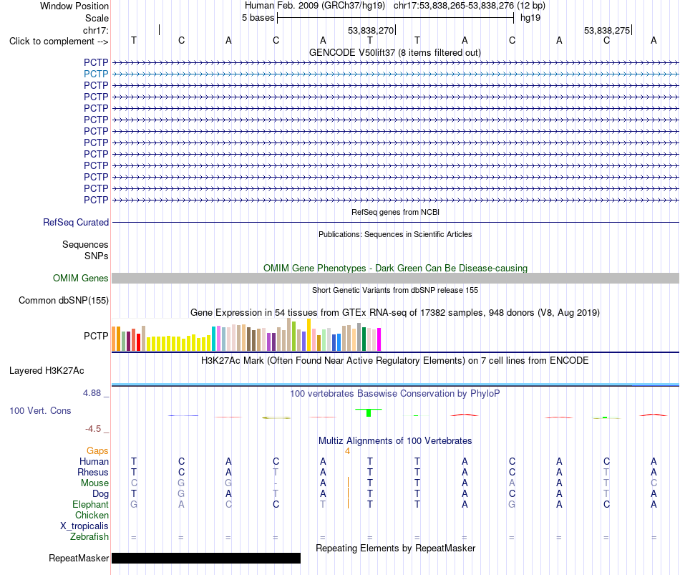Click the G base in the Dog row

[x=181, y=494]
